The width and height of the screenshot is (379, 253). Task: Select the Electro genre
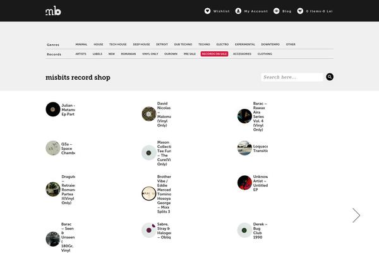(x=222, y=44)
